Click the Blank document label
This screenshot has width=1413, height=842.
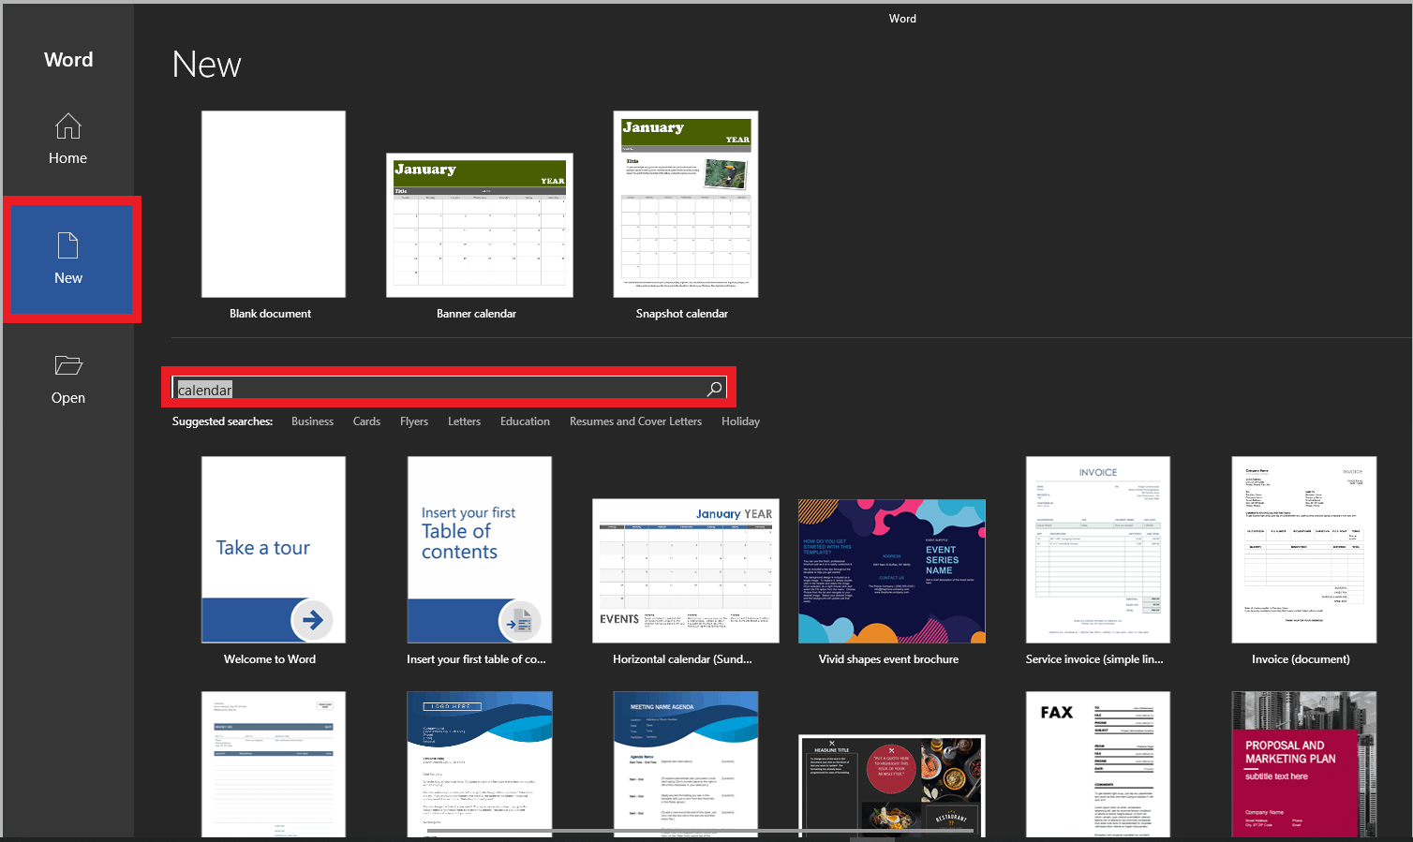coord(270,314)
